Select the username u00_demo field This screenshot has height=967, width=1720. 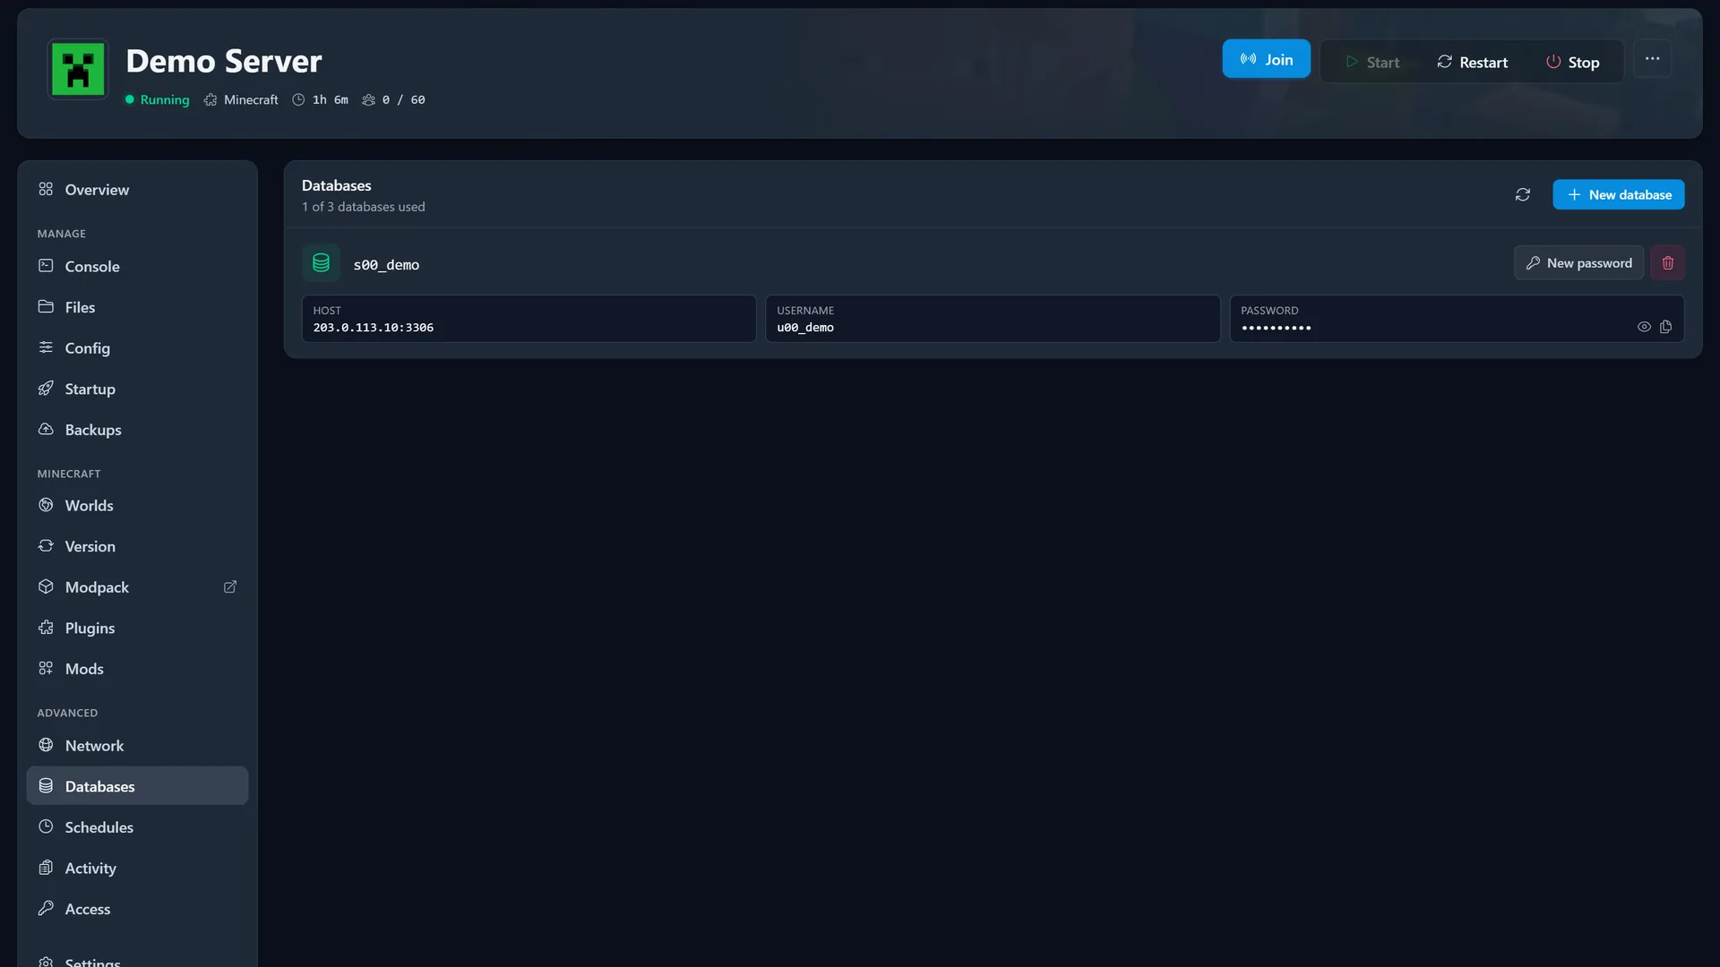(x=993, y=319)
